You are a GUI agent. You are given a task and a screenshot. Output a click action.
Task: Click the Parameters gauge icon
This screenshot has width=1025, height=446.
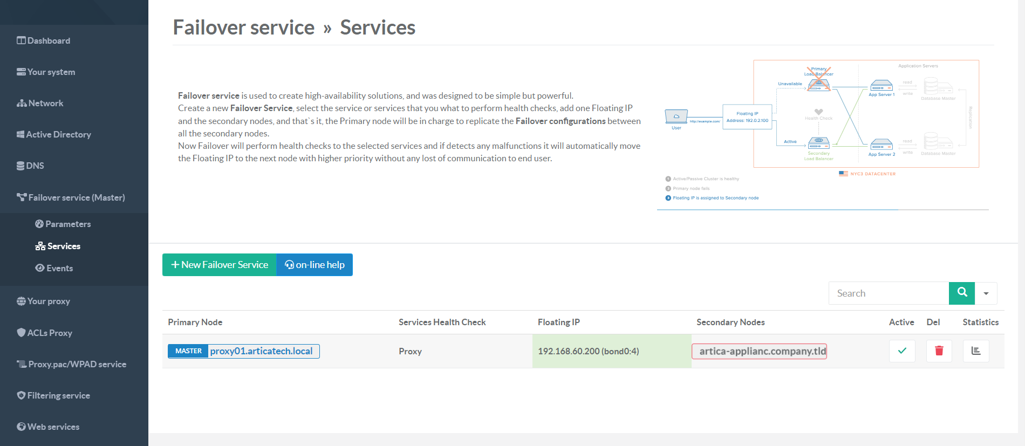39,224
